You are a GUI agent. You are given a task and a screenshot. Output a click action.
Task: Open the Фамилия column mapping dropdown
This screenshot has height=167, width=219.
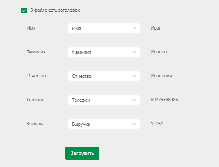coord(104,52)
